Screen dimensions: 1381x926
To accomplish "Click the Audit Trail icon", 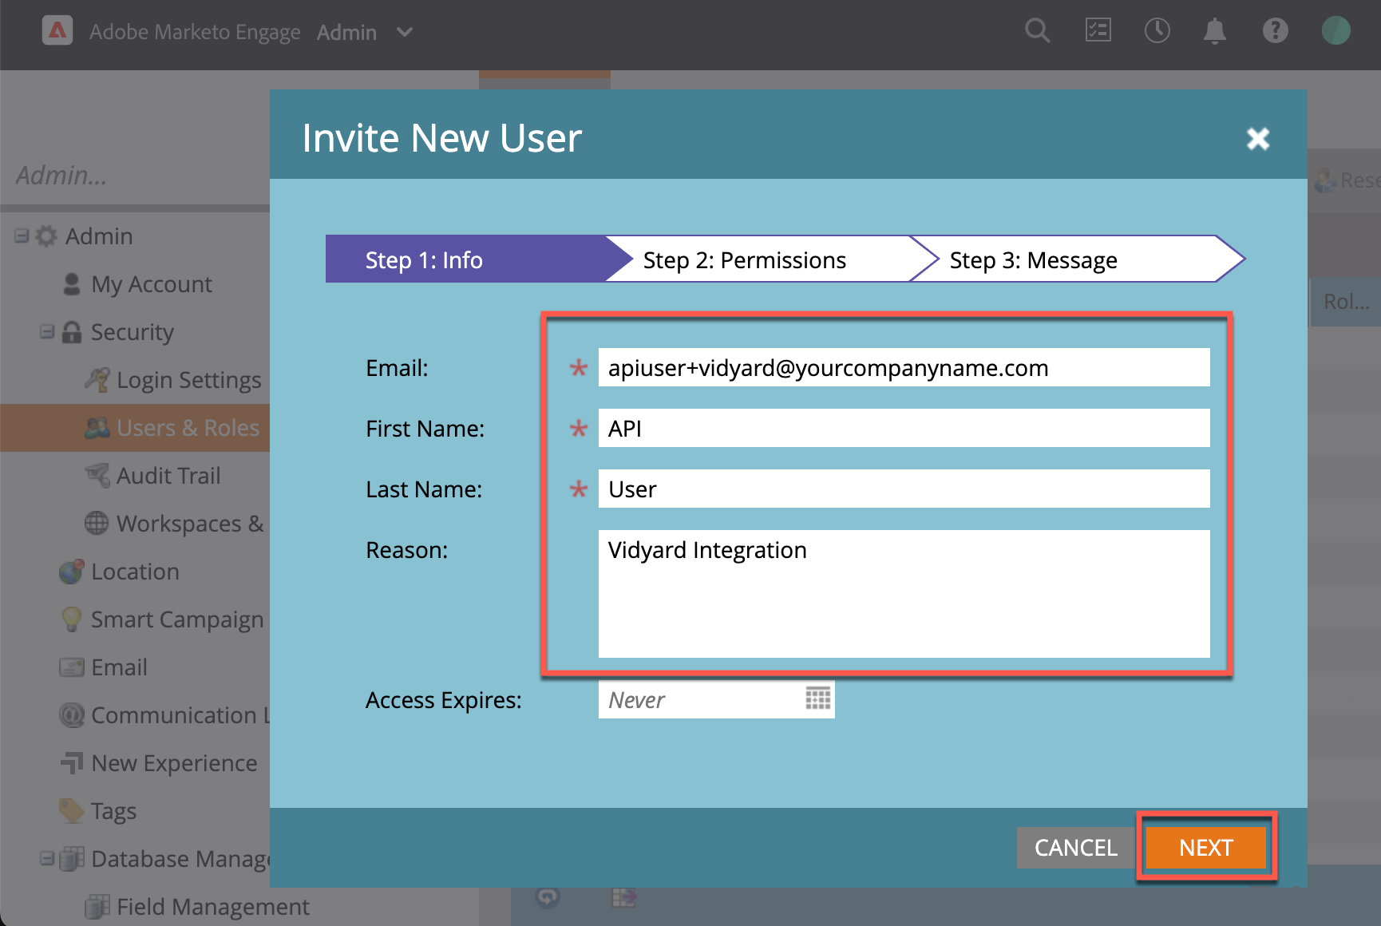I will [97, 476].
